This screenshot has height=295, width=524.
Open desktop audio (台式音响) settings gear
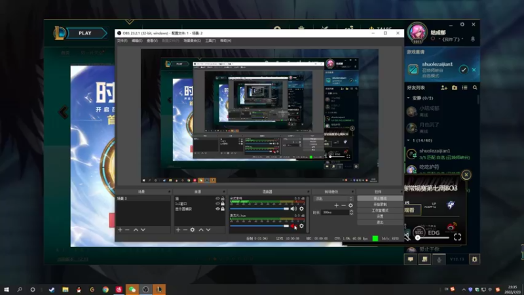[301, 208]
